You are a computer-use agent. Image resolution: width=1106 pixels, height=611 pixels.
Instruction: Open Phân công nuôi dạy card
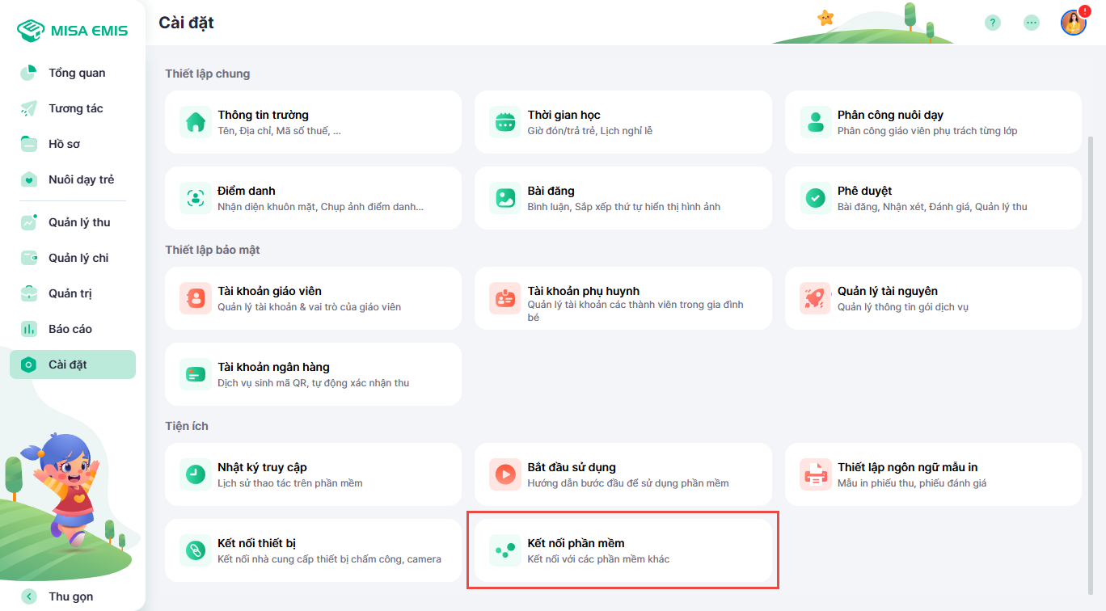pyautogui.click(x=932, y=122)
